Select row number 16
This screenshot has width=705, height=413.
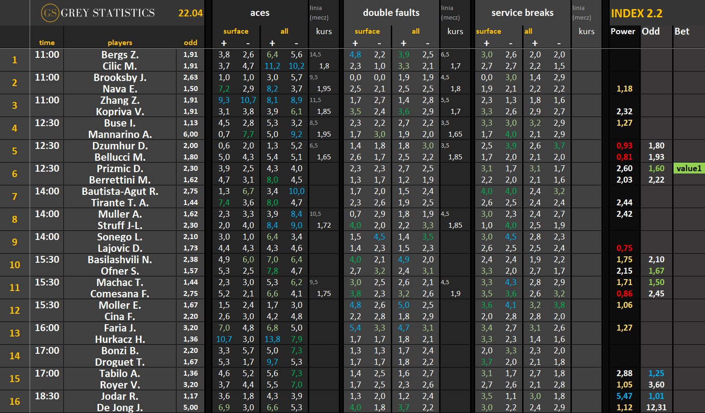tap(15, 402)
